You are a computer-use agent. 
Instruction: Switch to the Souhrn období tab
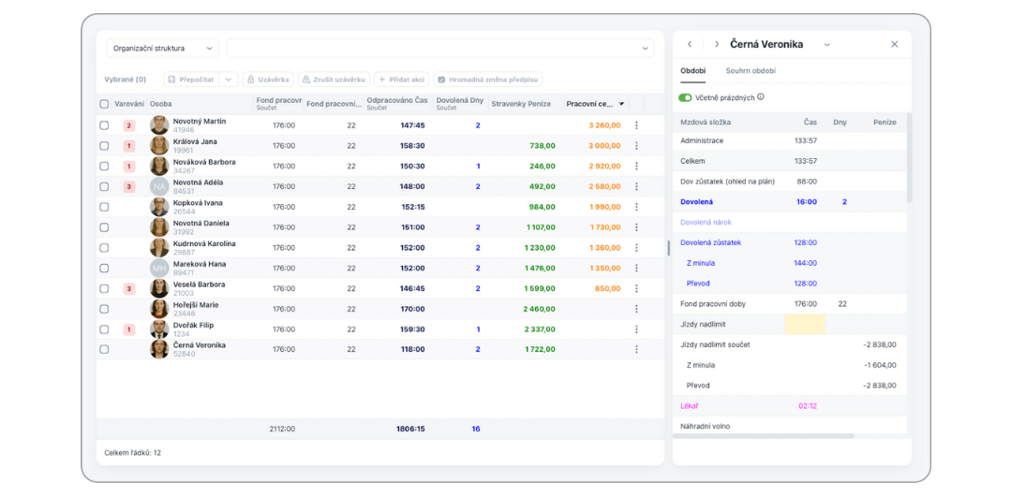(x=750, y=71)
